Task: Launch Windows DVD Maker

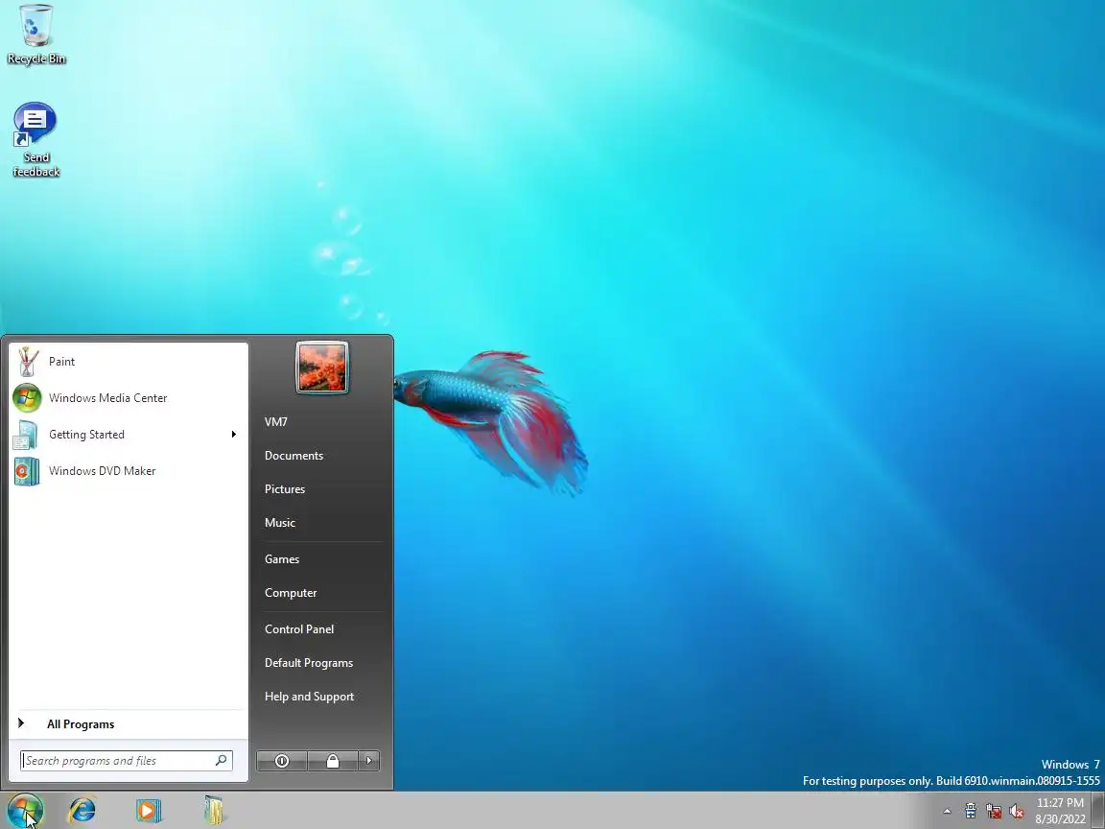Action: (129, 471)
